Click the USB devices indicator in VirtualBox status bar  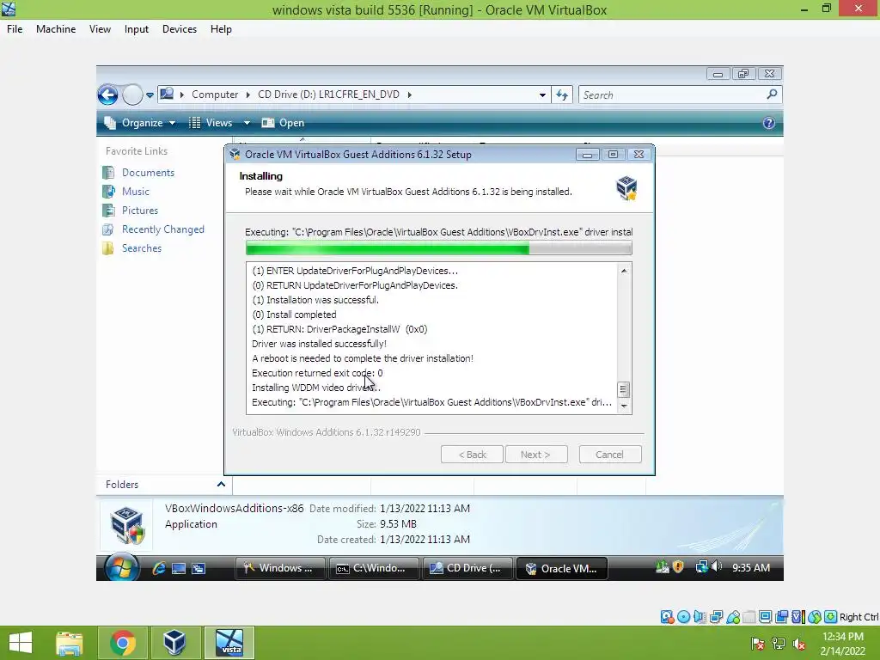(x=733, y=617)
